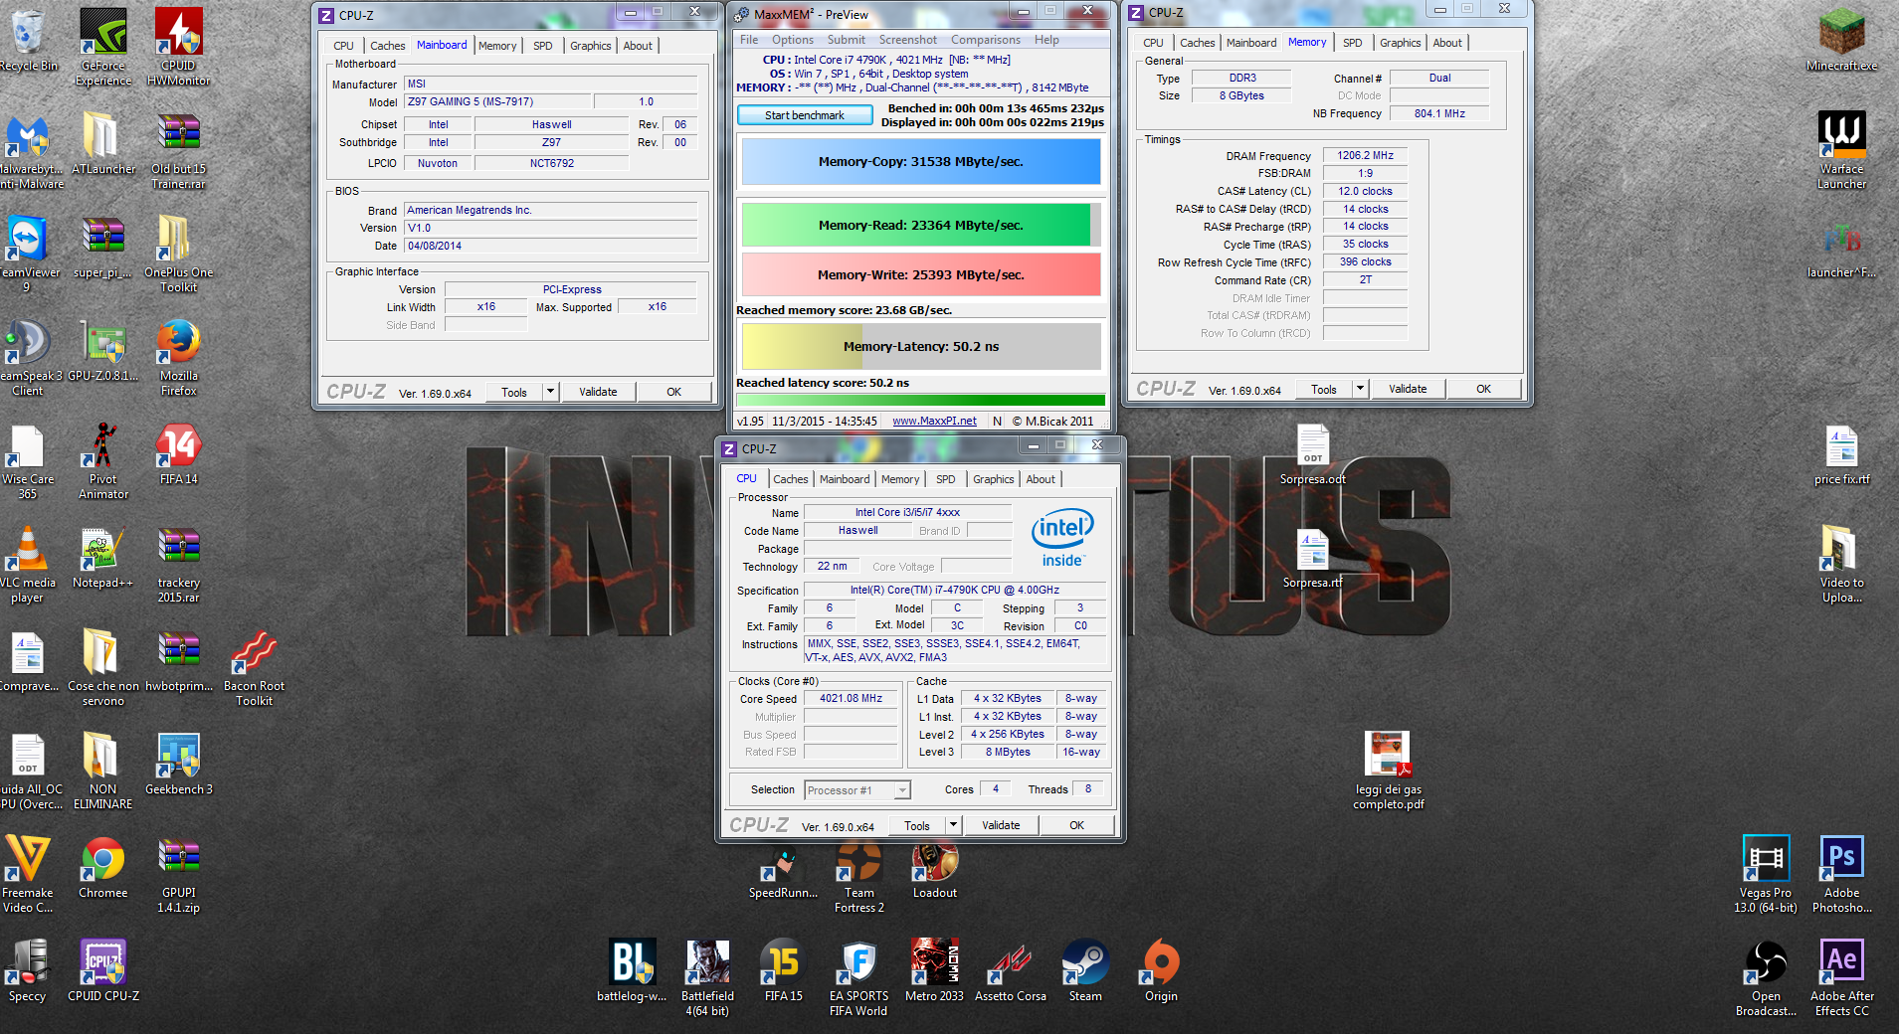Open Geekbench 3 desktop shortcut
This screenshot has height=1034, width=1899.
pyautogui.click(x=179, y=764)
